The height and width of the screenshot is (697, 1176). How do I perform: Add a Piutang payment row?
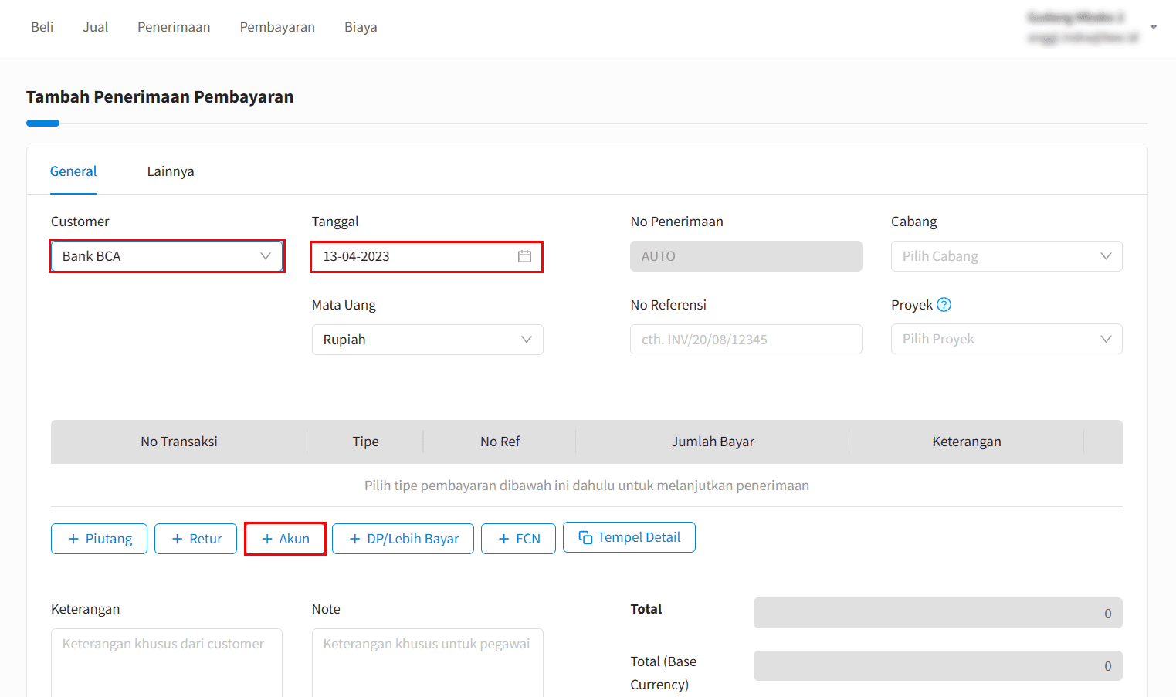coord(100,539)
